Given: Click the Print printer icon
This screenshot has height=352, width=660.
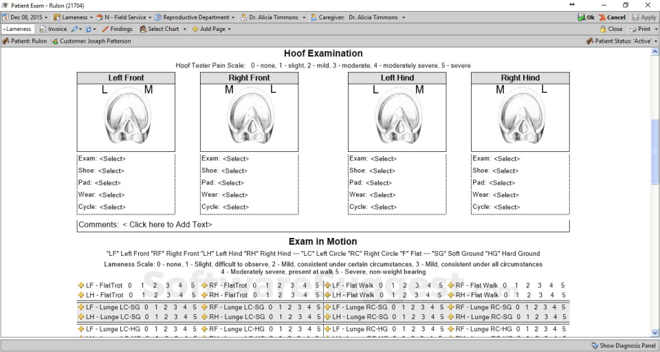Looking at the screenshot, I should tap(633, 30).
